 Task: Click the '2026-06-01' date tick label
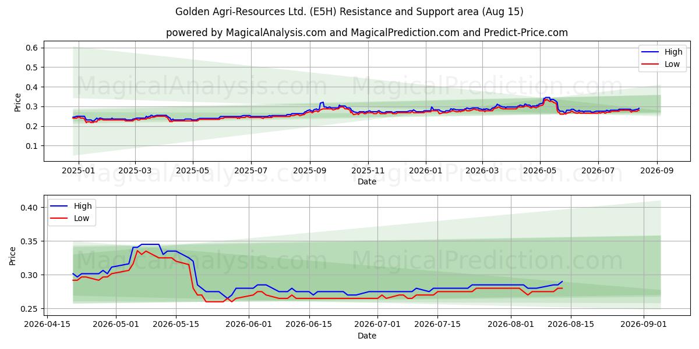[248, 325]
